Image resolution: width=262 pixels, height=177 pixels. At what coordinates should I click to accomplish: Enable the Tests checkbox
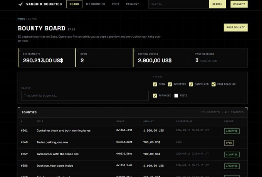coord(176,95)
